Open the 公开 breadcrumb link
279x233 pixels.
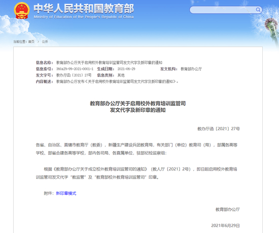(x=45, y=42)
